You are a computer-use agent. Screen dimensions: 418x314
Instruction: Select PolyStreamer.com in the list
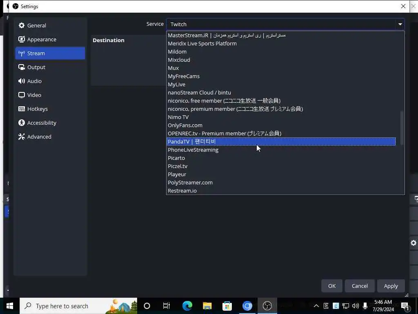click(x=281, y=183)
